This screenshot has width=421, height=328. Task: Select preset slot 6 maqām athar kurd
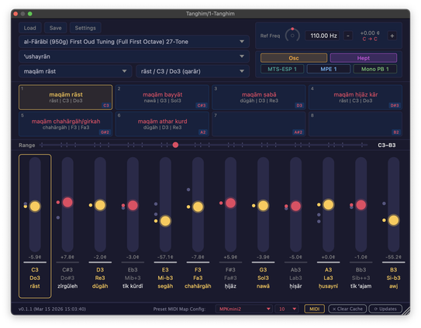(162, 124)
